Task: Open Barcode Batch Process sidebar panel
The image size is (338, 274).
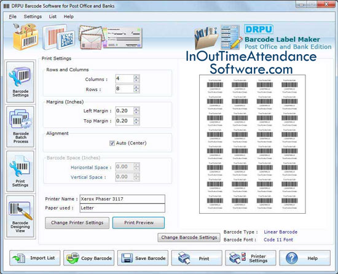Action: coord(20,127)
